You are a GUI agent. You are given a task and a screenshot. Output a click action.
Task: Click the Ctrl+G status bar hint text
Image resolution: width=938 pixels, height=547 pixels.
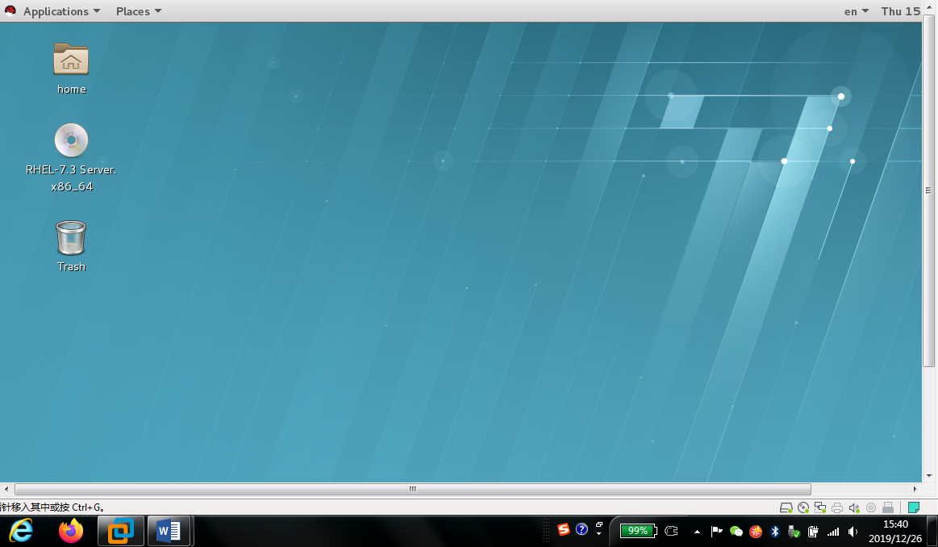click(x=52, y=507)
